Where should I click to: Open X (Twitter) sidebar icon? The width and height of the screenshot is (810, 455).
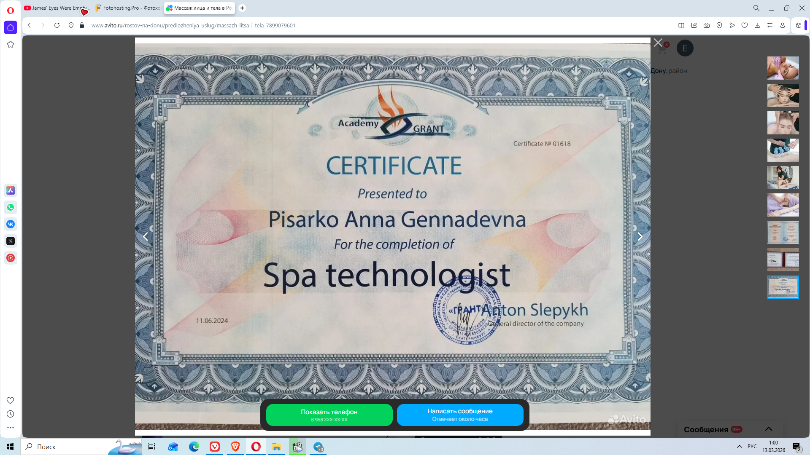point(11,241)
